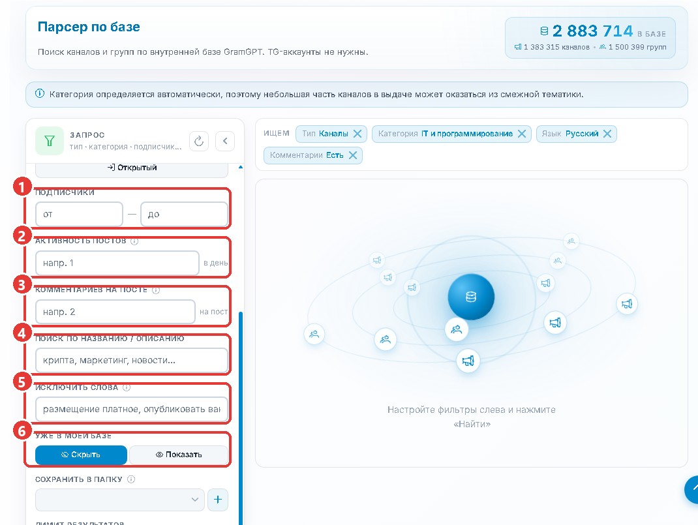
Task: Click the scroll-up arrow of the filter panel
Action: coord(241,168)
